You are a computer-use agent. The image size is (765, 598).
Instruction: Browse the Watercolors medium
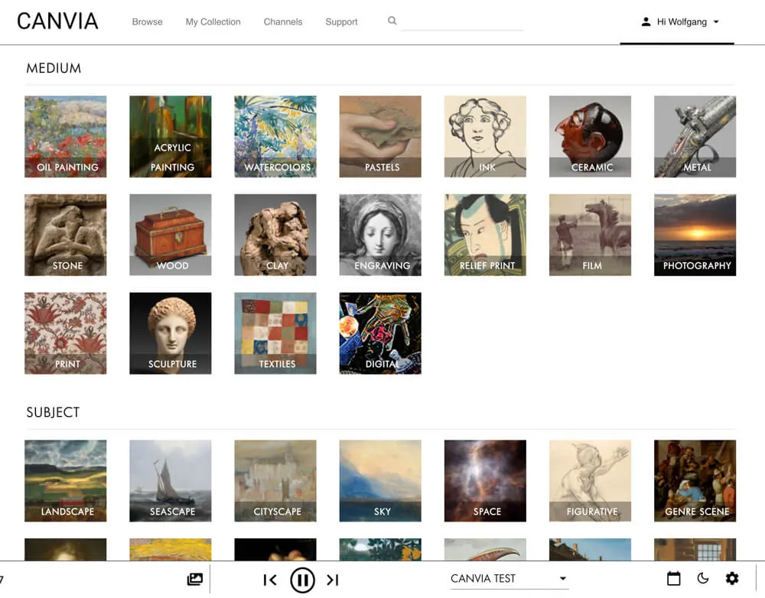point(275,137)
